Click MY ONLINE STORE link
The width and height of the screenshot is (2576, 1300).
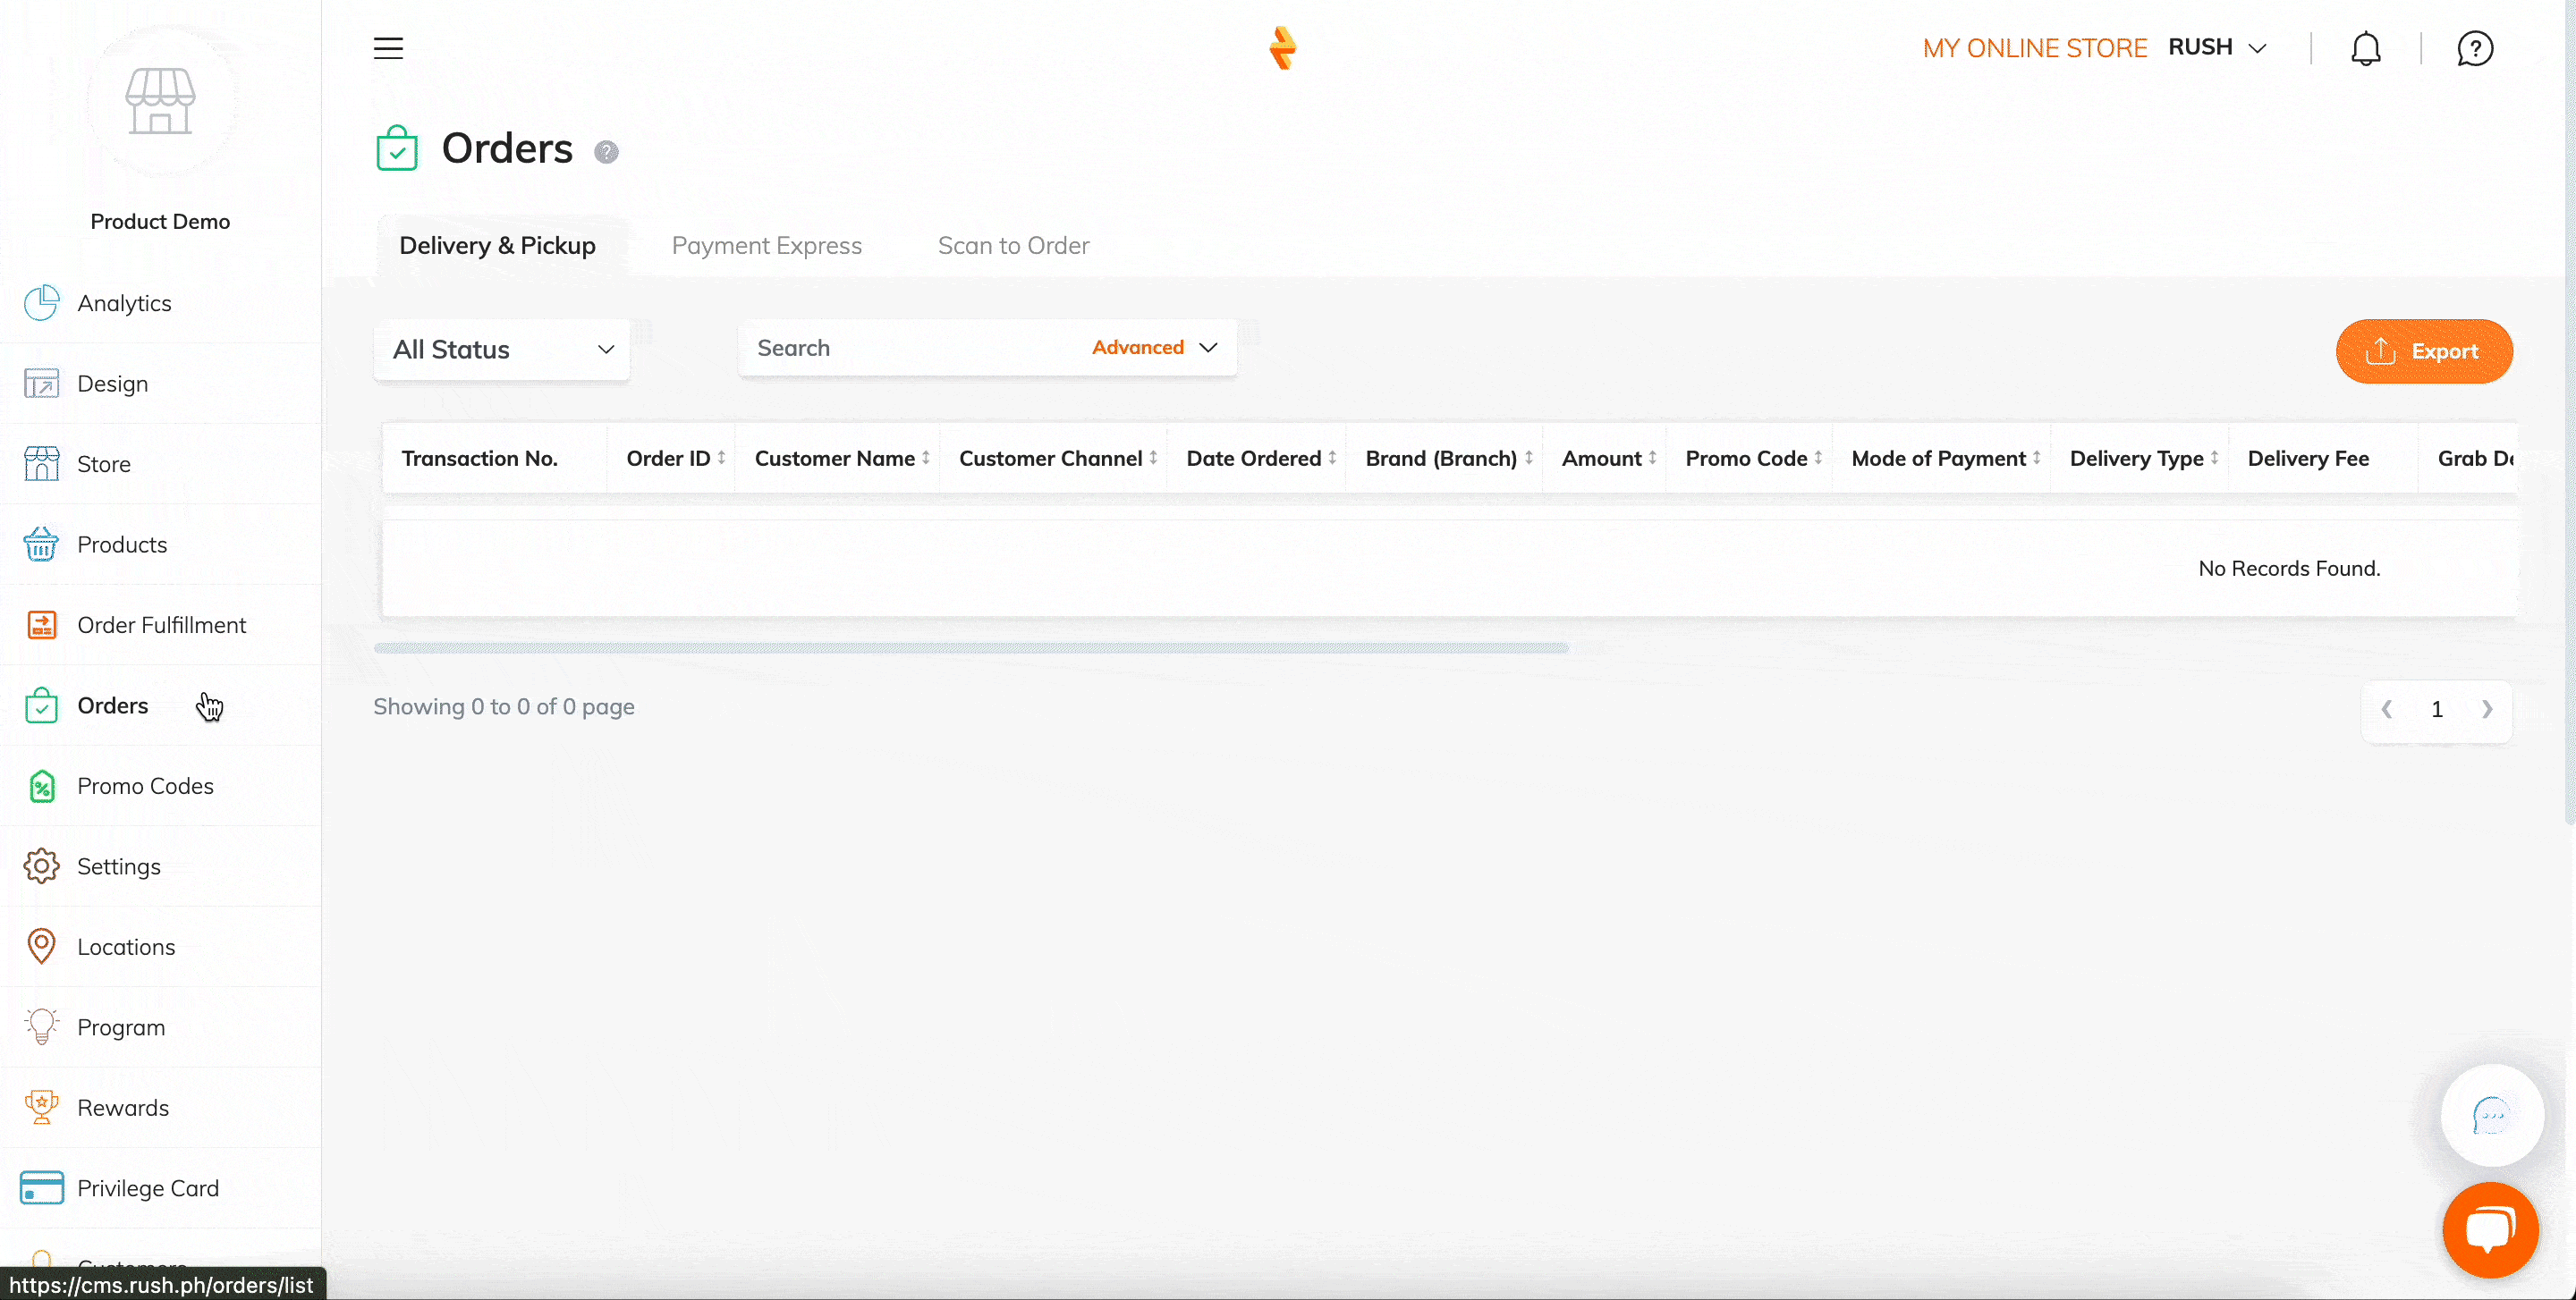[x=2035, y=48]
